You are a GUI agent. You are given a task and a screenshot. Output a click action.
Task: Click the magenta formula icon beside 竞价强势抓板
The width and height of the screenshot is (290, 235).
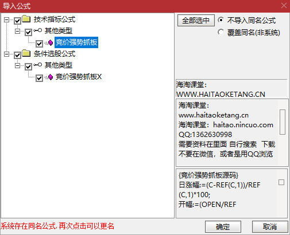click(51, 42)
